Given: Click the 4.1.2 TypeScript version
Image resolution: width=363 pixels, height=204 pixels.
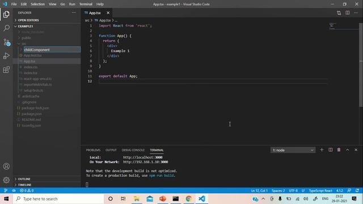Looking at the screenshot, I should pyautogui.click(x=340, y=190).
